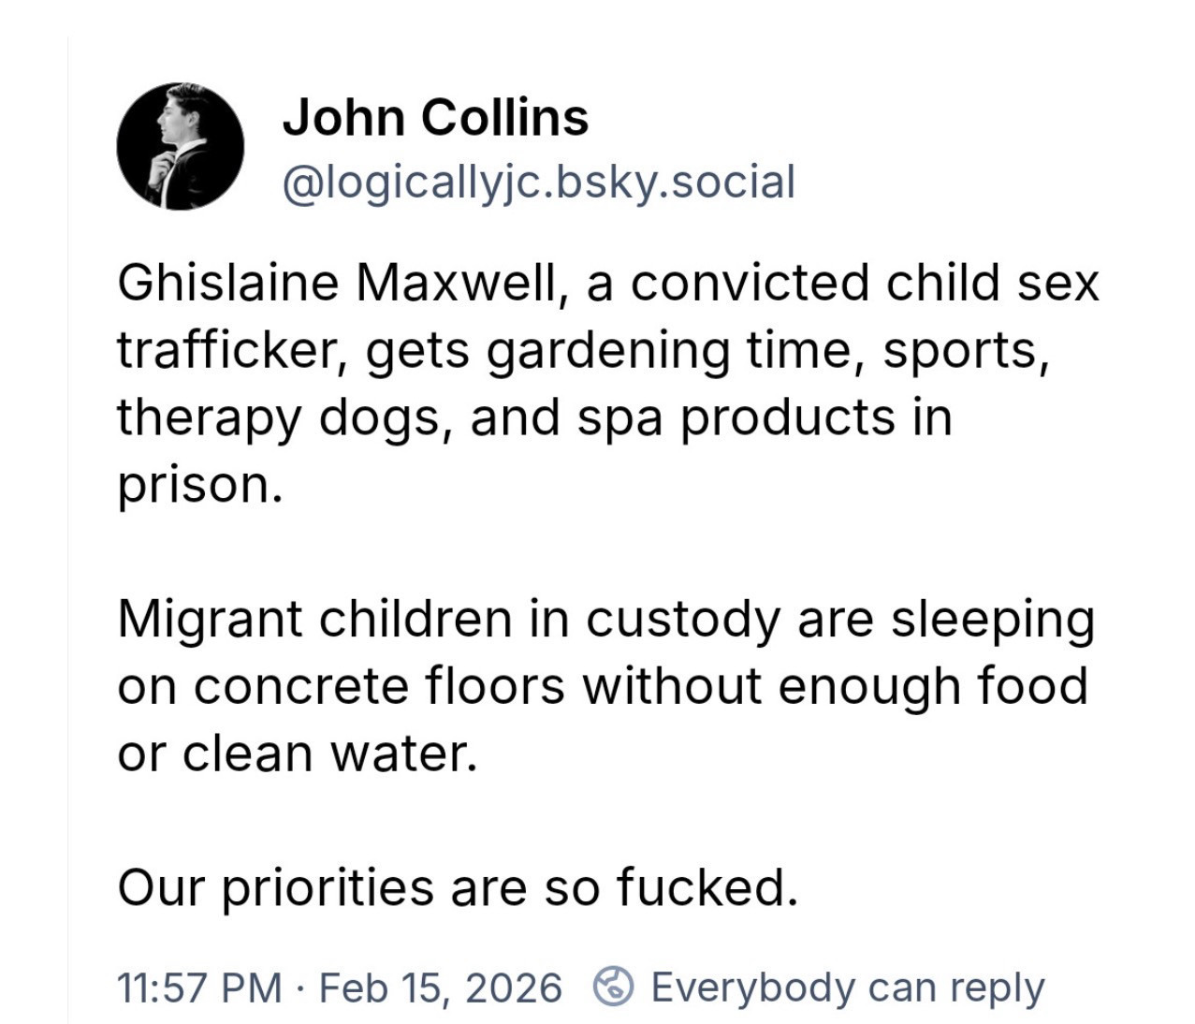Click the surname "Collins" in the header

(504, 118)
